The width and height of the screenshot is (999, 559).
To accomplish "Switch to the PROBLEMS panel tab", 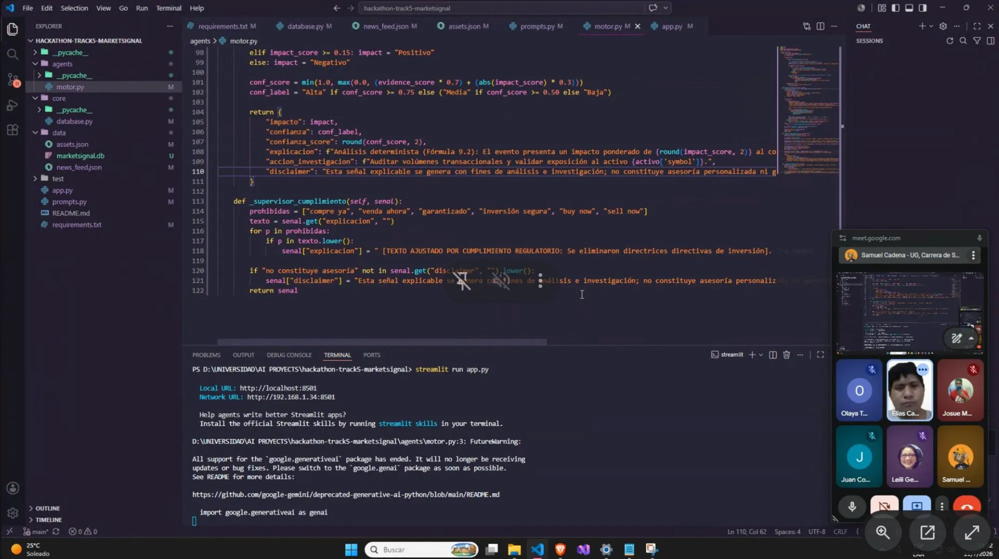I will (x=206, y=355).
